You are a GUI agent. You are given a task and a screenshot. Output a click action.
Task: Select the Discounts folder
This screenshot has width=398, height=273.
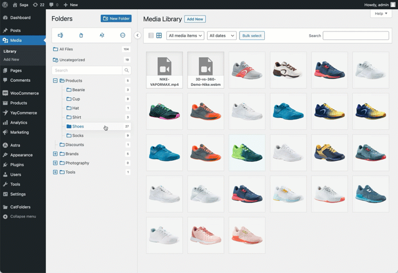click(95, 144)
